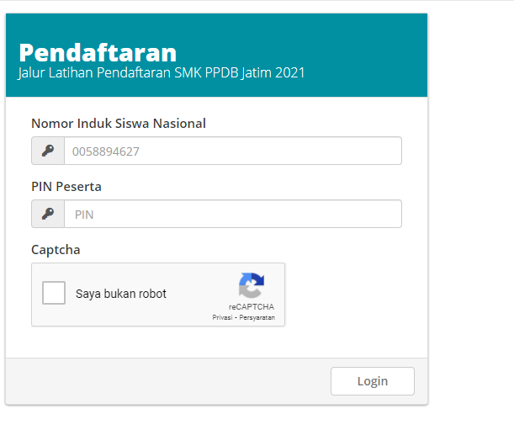Click the 'Nomor Induk Siswa Nasional' label
Screen dimensions: 514x446
click(119, 124)
